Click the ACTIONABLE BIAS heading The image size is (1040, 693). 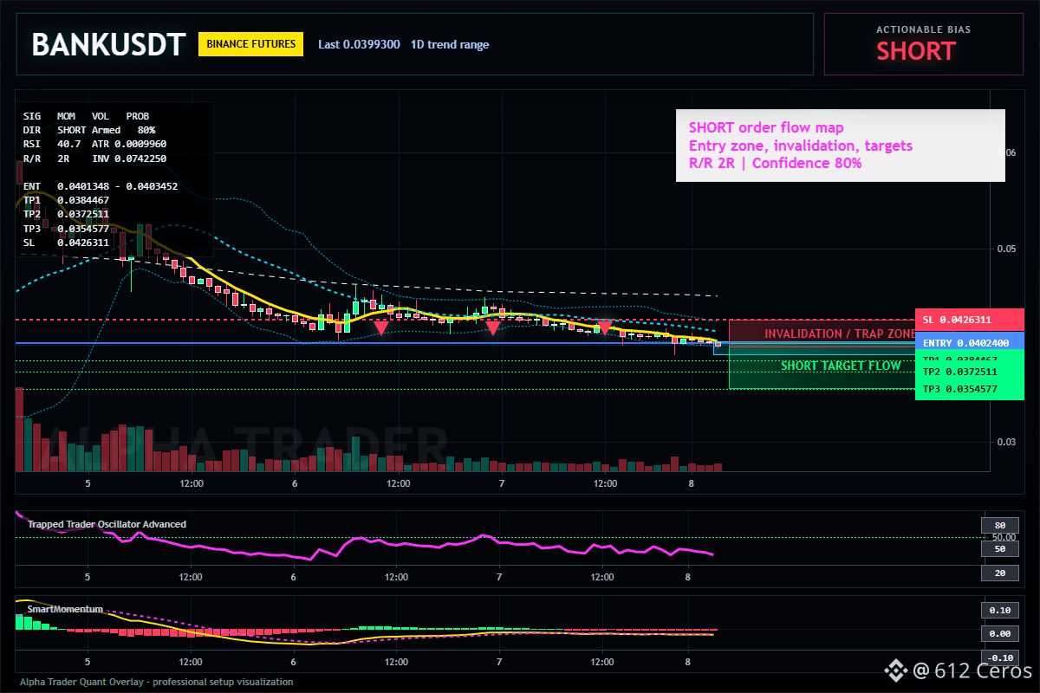(923, 29)
